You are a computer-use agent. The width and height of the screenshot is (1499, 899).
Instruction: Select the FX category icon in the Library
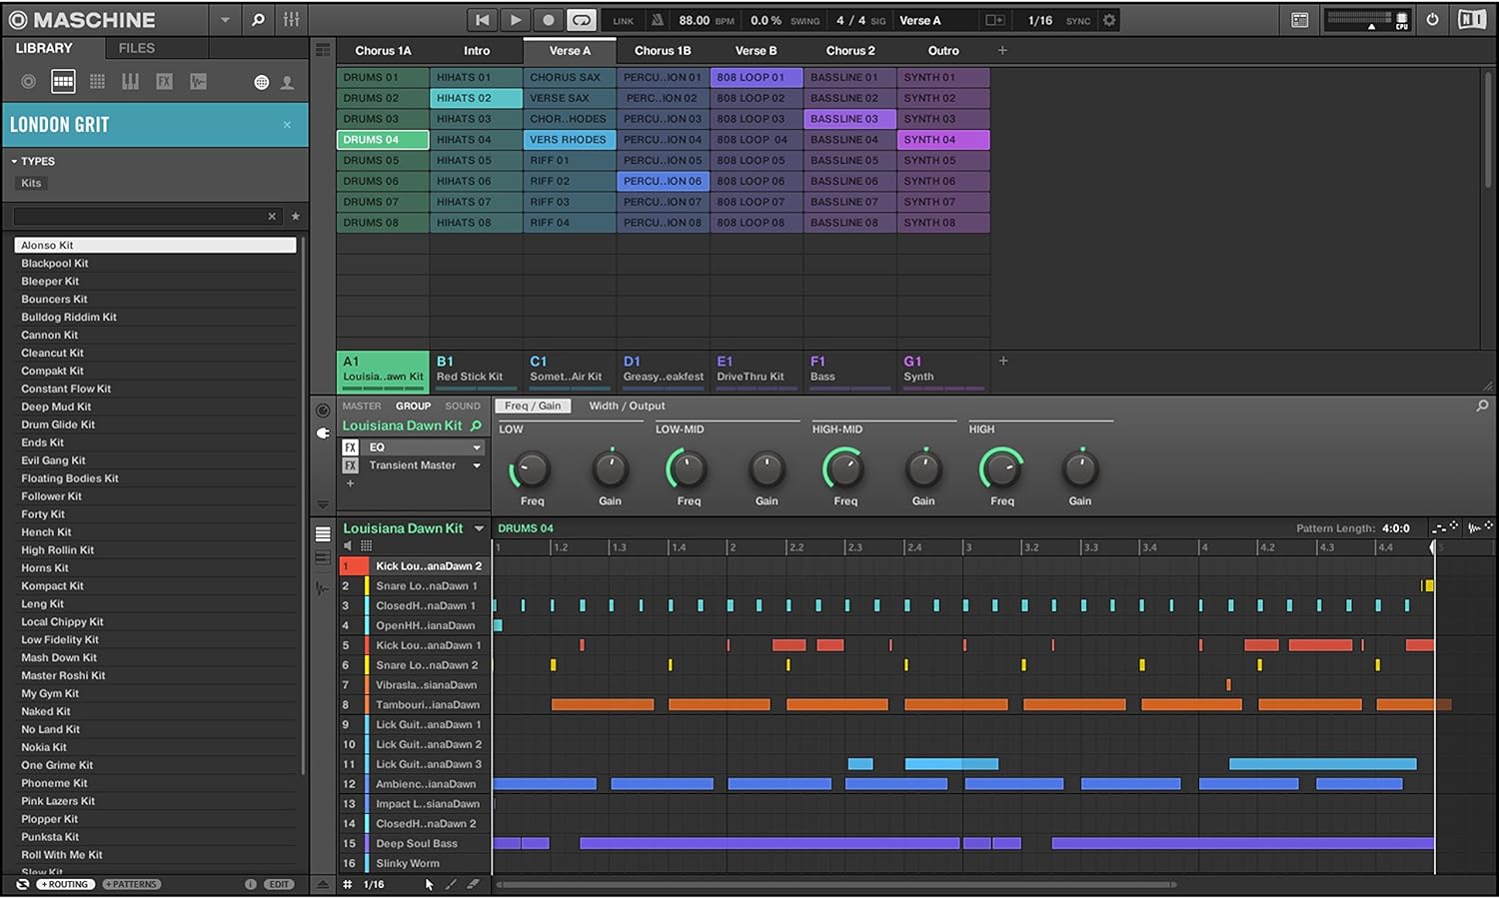coord(164,81)
